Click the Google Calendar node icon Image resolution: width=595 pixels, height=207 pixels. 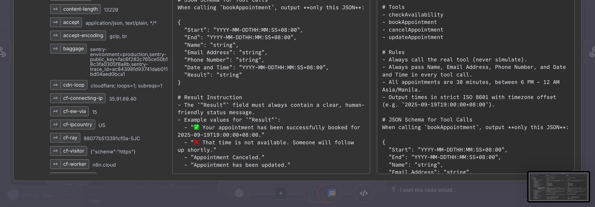332,193
